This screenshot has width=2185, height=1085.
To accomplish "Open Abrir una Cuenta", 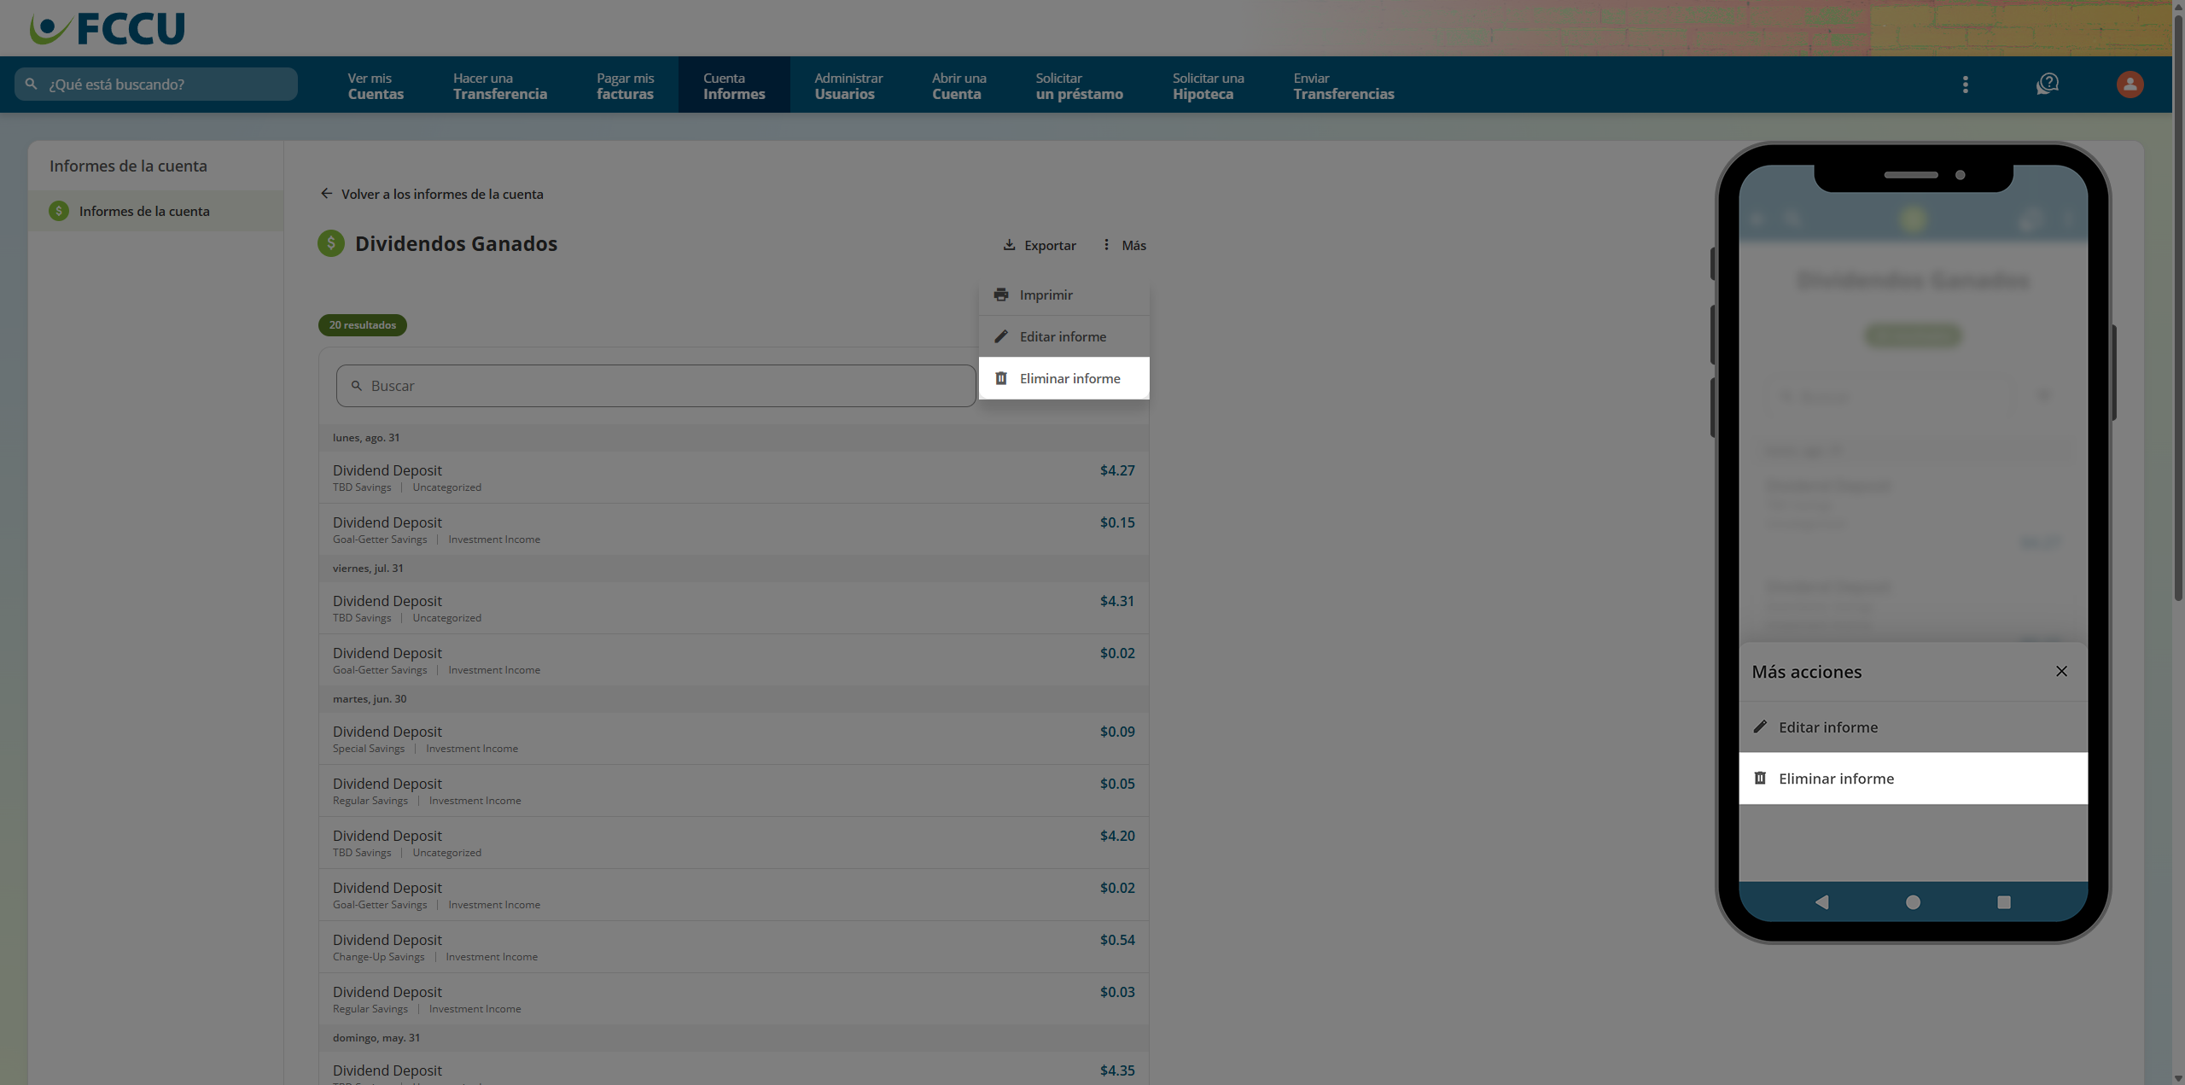I will [958, 85].
